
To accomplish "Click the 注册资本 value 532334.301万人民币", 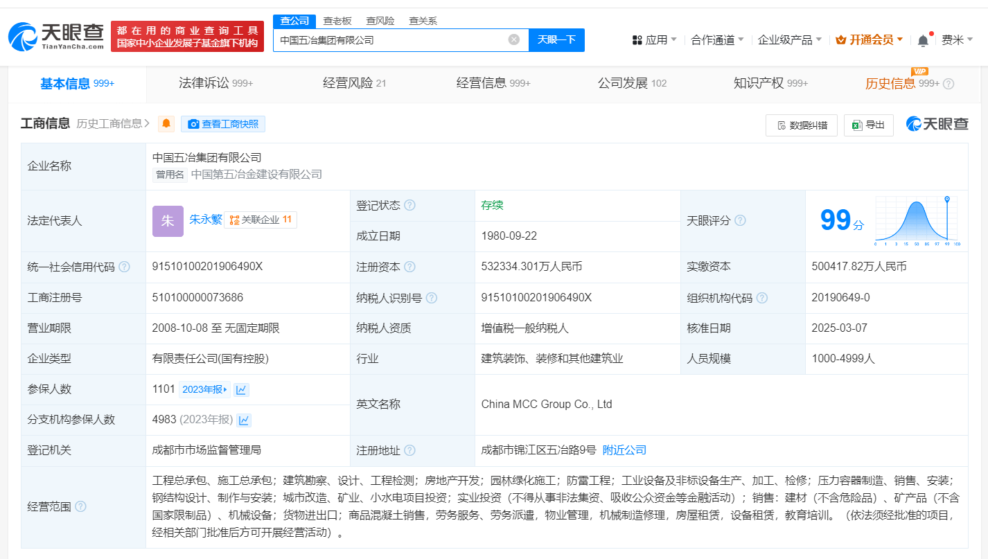I will tap(531, 267).
